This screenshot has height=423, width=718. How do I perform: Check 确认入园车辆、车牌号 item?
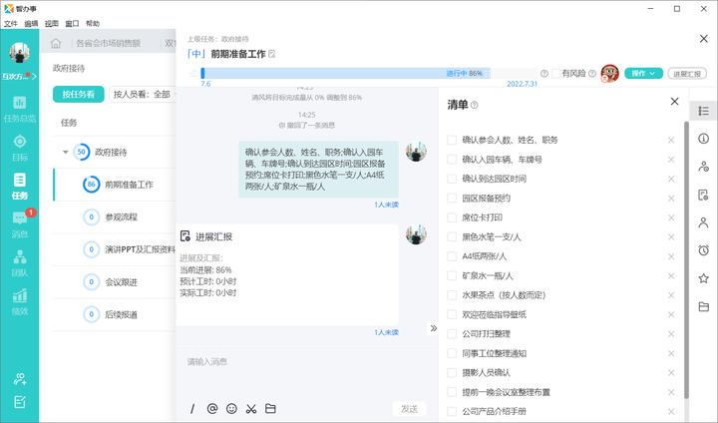click(x=452, y=160)
